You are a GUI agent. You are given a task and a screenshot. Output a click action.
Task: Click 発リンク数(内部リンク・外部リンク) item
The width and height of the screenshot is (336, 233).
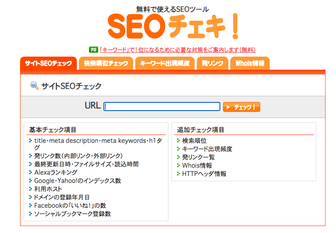79,156
